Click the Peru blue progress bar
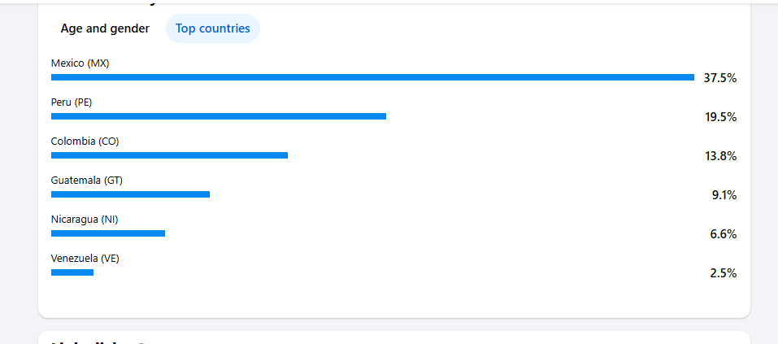Viewport: 778px width, 344px height. coord(219,116)
